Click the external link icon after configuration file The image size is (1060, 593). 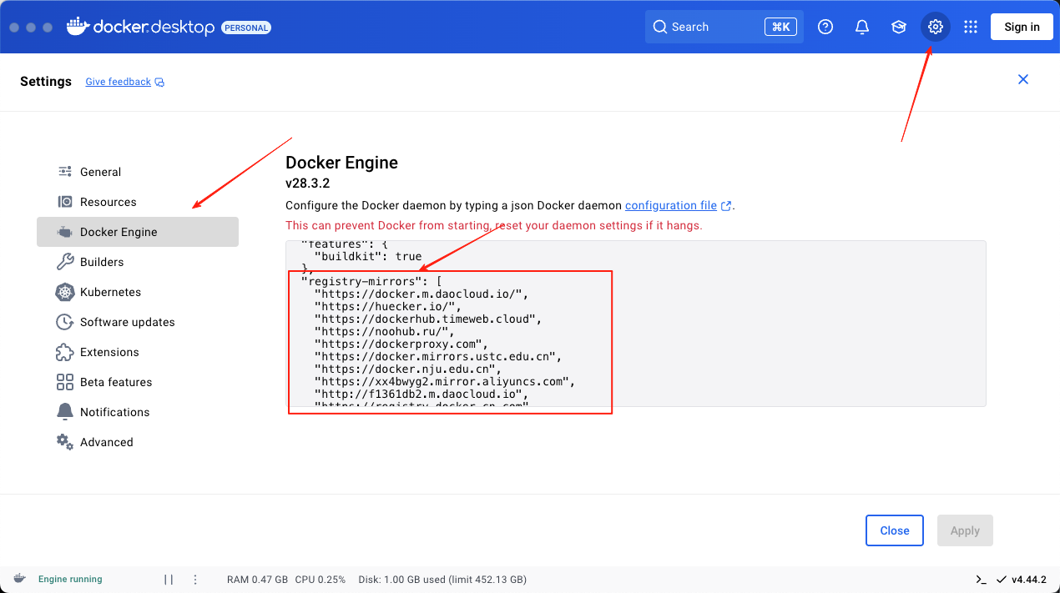(726, 206)
